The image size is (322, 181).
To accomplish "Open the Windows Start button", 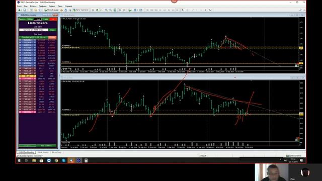I will 19,160.
